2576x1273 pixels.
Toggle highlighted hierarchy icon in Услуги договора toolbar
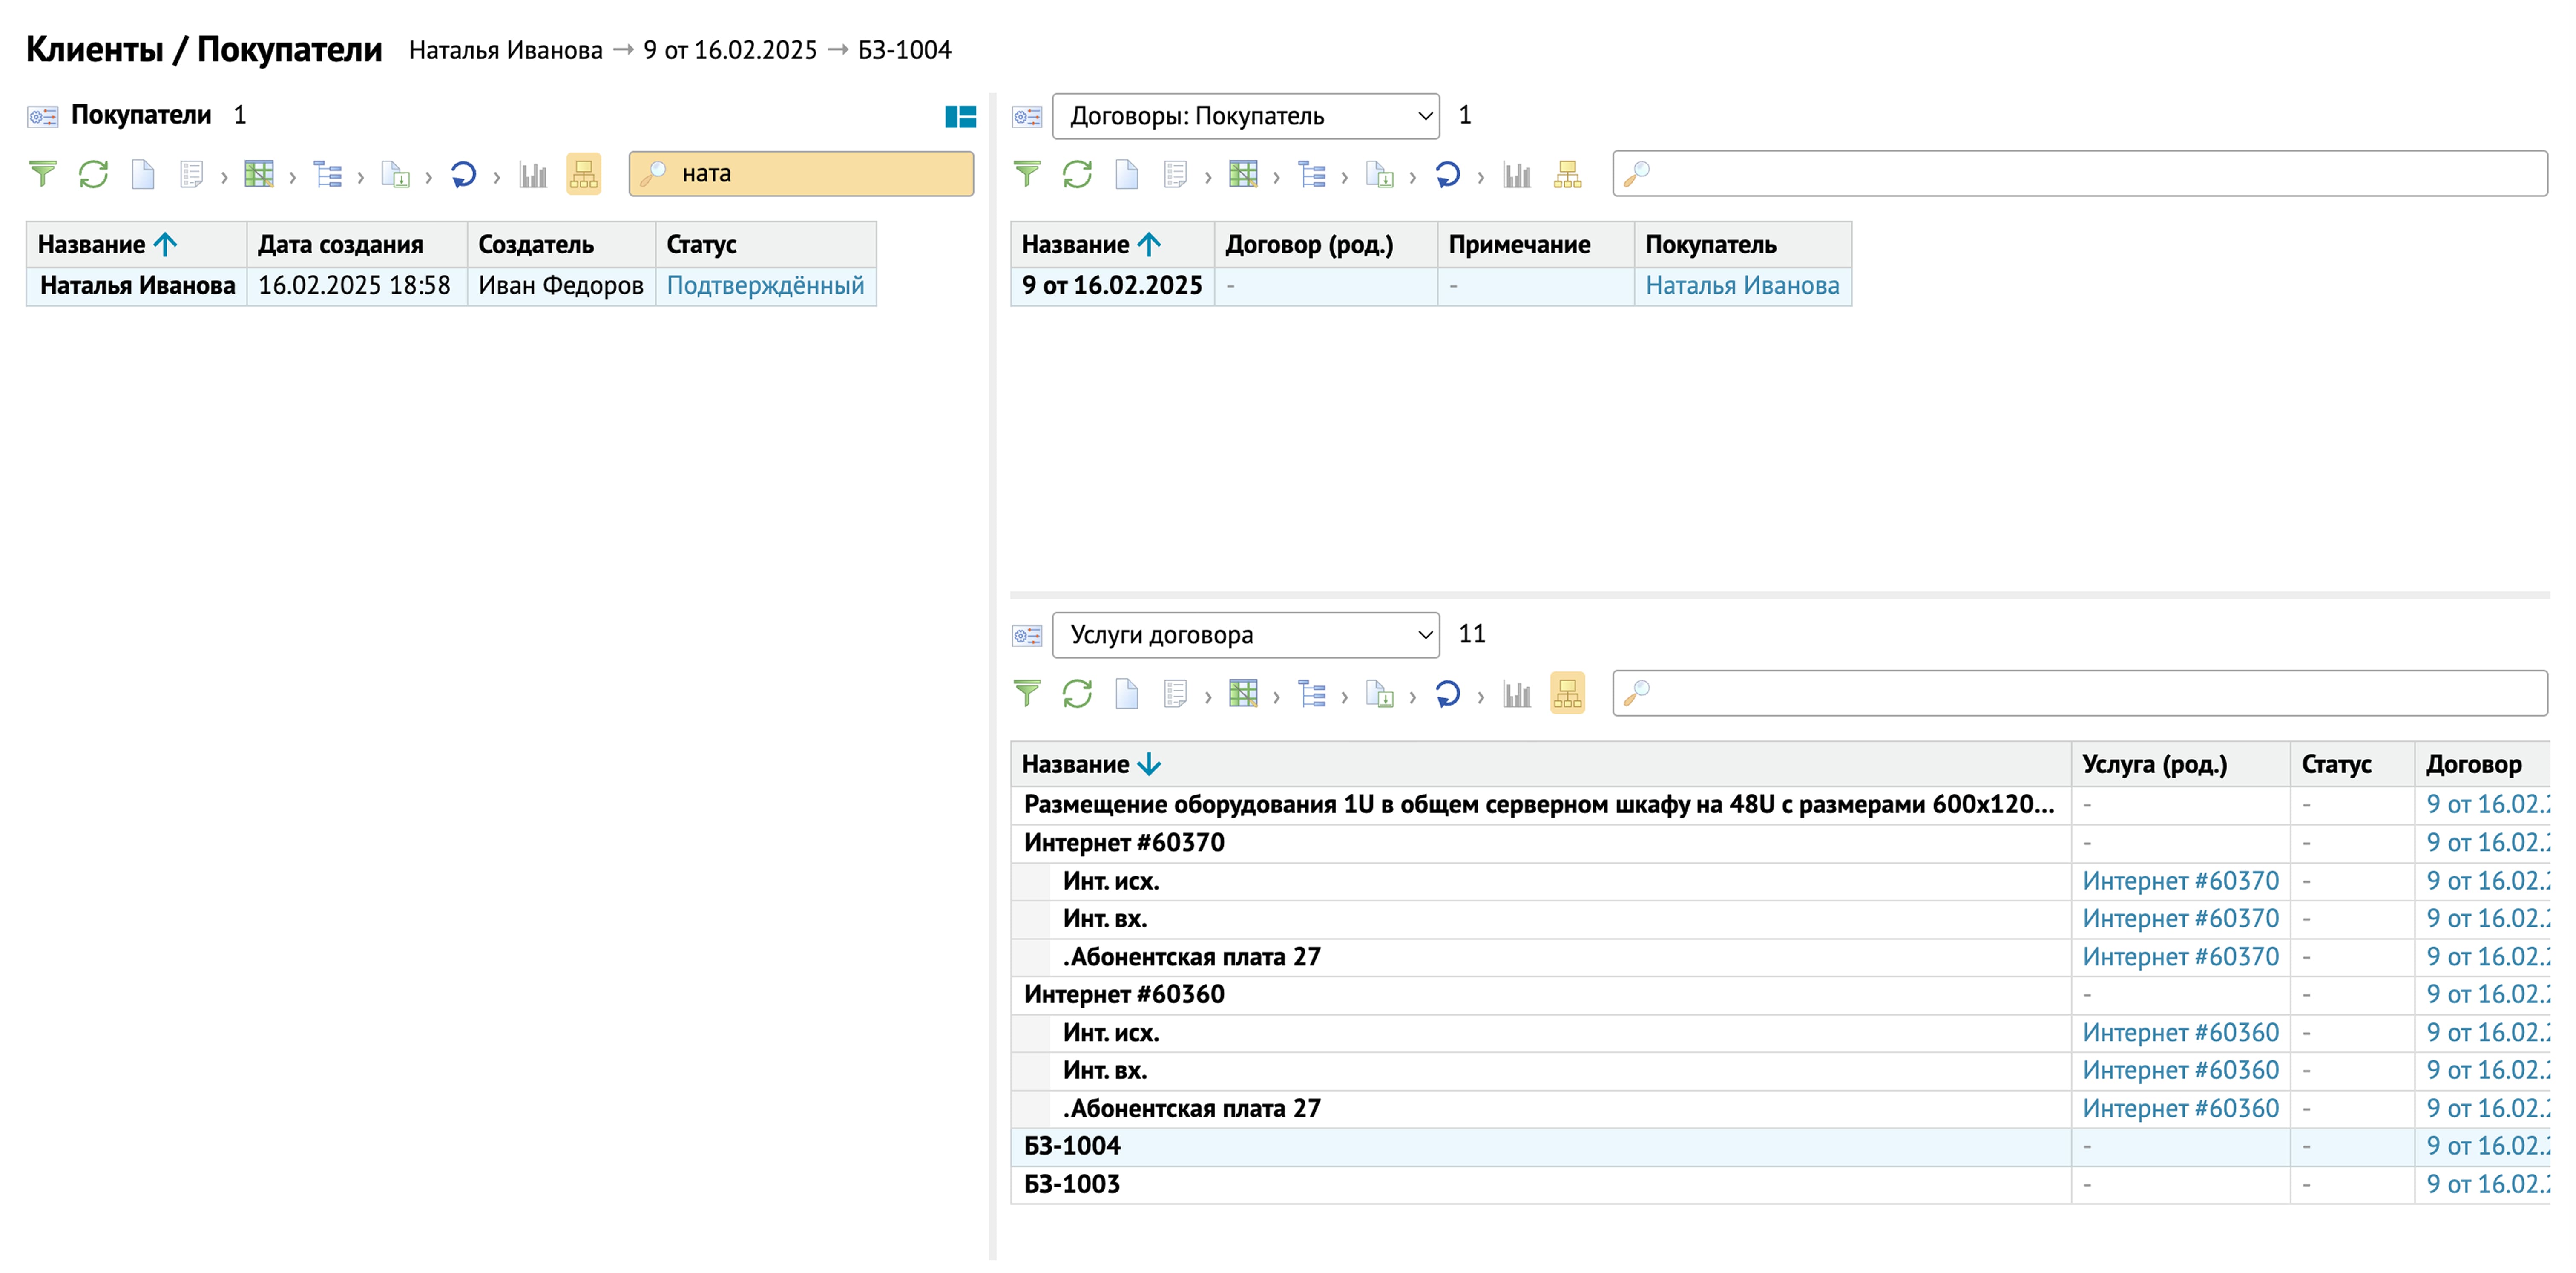click(1567, 693)
